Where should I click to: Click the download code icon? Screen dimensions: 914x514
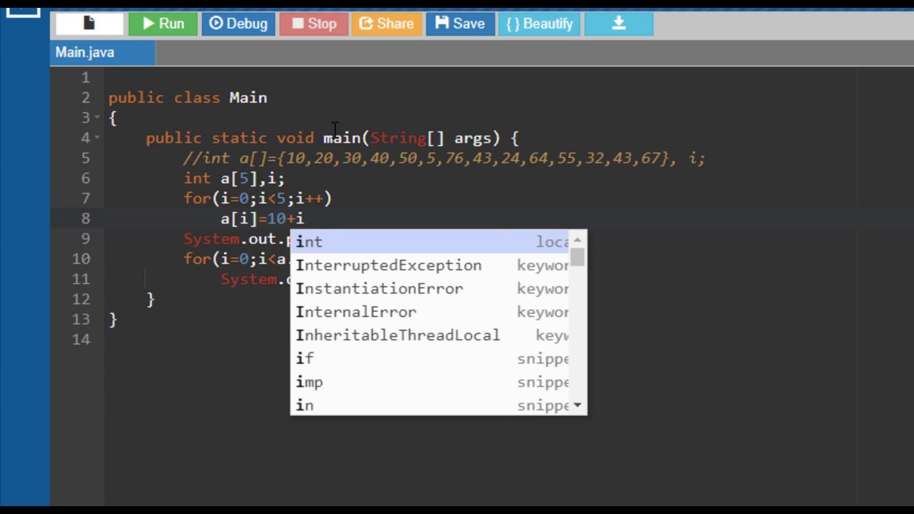click(x=618, y=24)
